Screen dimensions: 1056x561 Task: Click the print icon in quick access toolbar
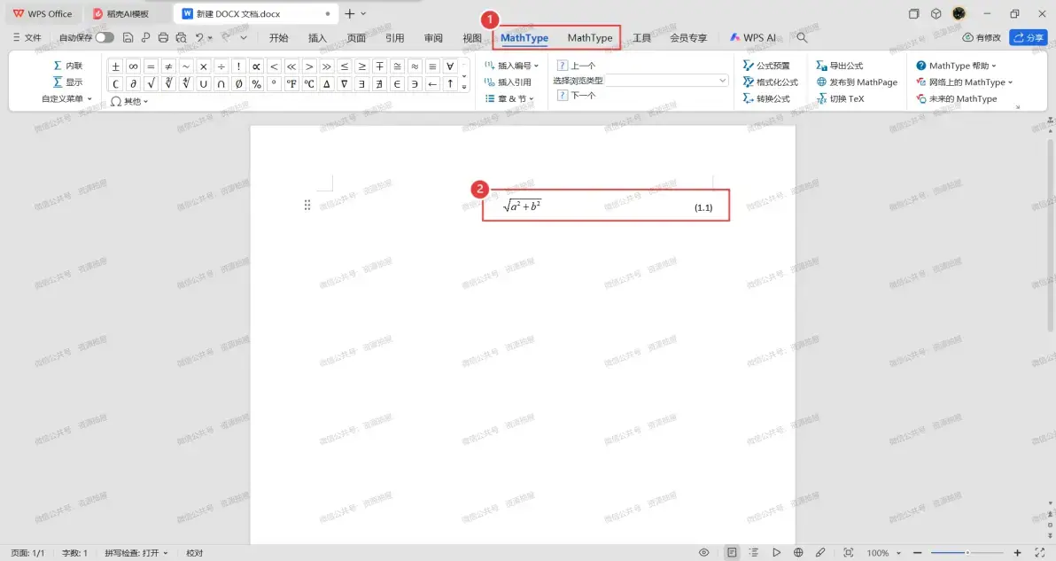[163, 38]
